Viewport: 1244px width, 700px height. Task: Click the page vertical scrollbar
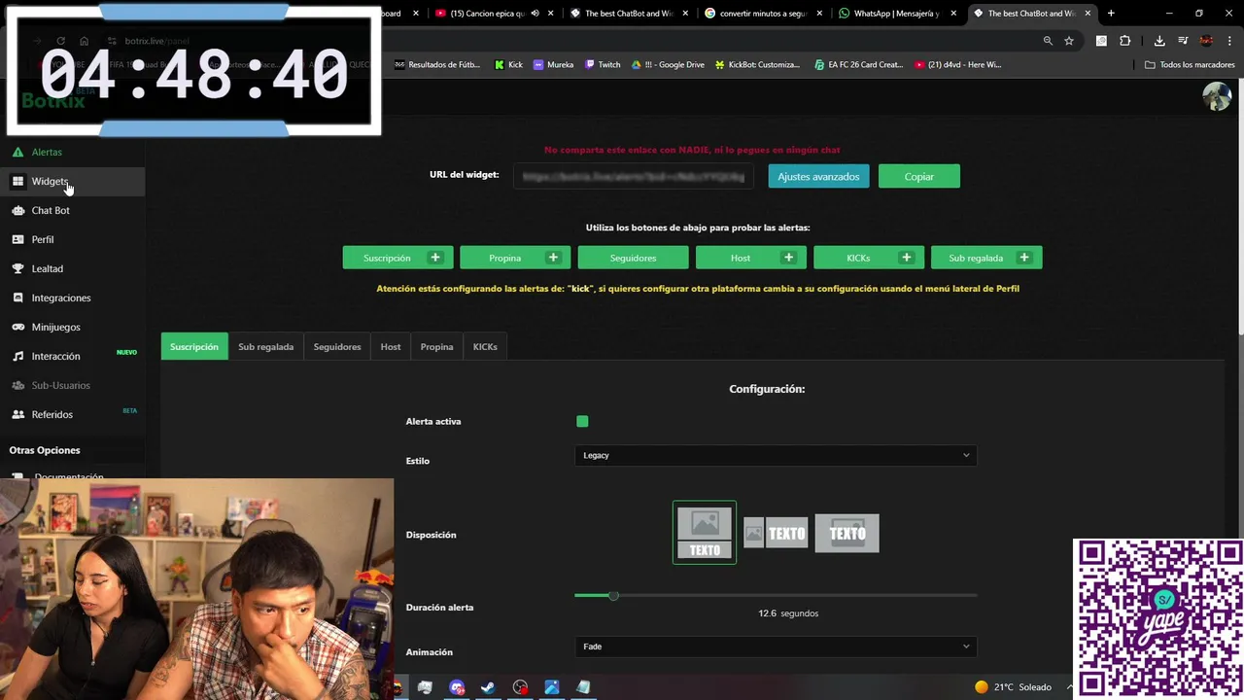[x=1239, y=209]
